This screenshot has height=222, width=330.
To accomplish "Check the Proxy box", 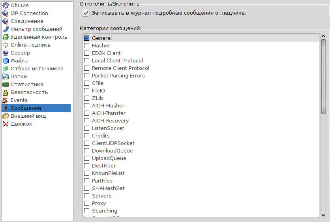I will coord(86,203).
